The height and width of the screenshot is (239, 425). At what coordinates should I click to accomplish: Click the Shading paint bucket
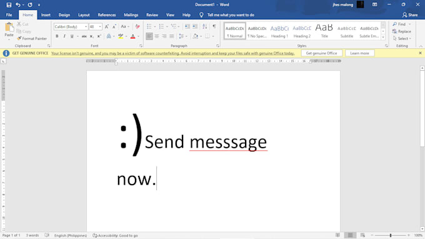click(x=195, y=36)
